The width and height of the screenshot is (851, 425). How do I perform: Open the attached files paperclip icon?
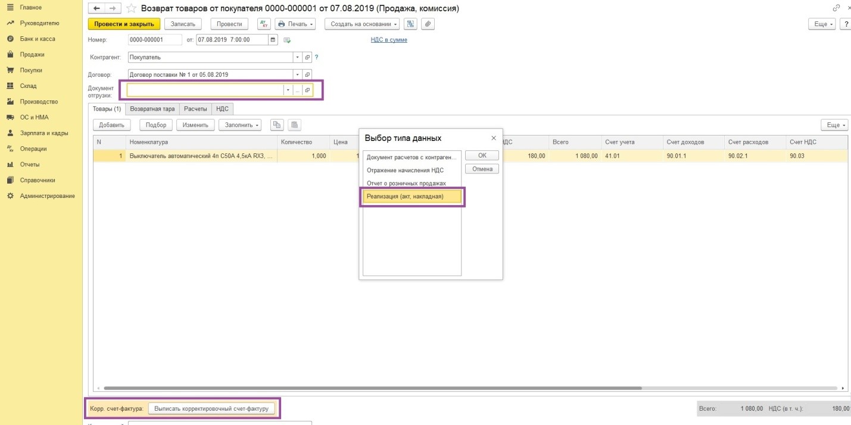[x=428, y=24]
